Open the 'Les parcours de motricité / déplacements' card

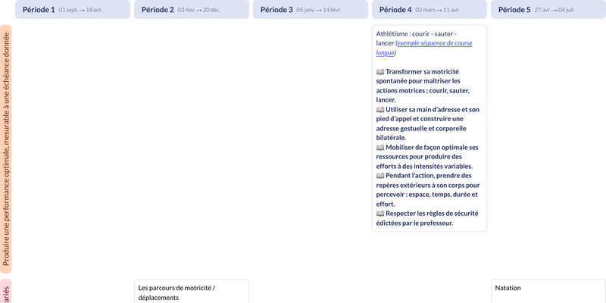(x=192, y=291)
